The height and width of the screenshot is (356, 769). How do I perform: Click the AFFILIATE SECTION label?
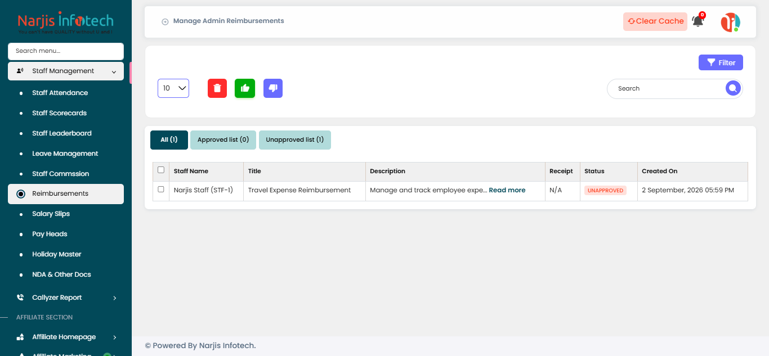point(44,317)
